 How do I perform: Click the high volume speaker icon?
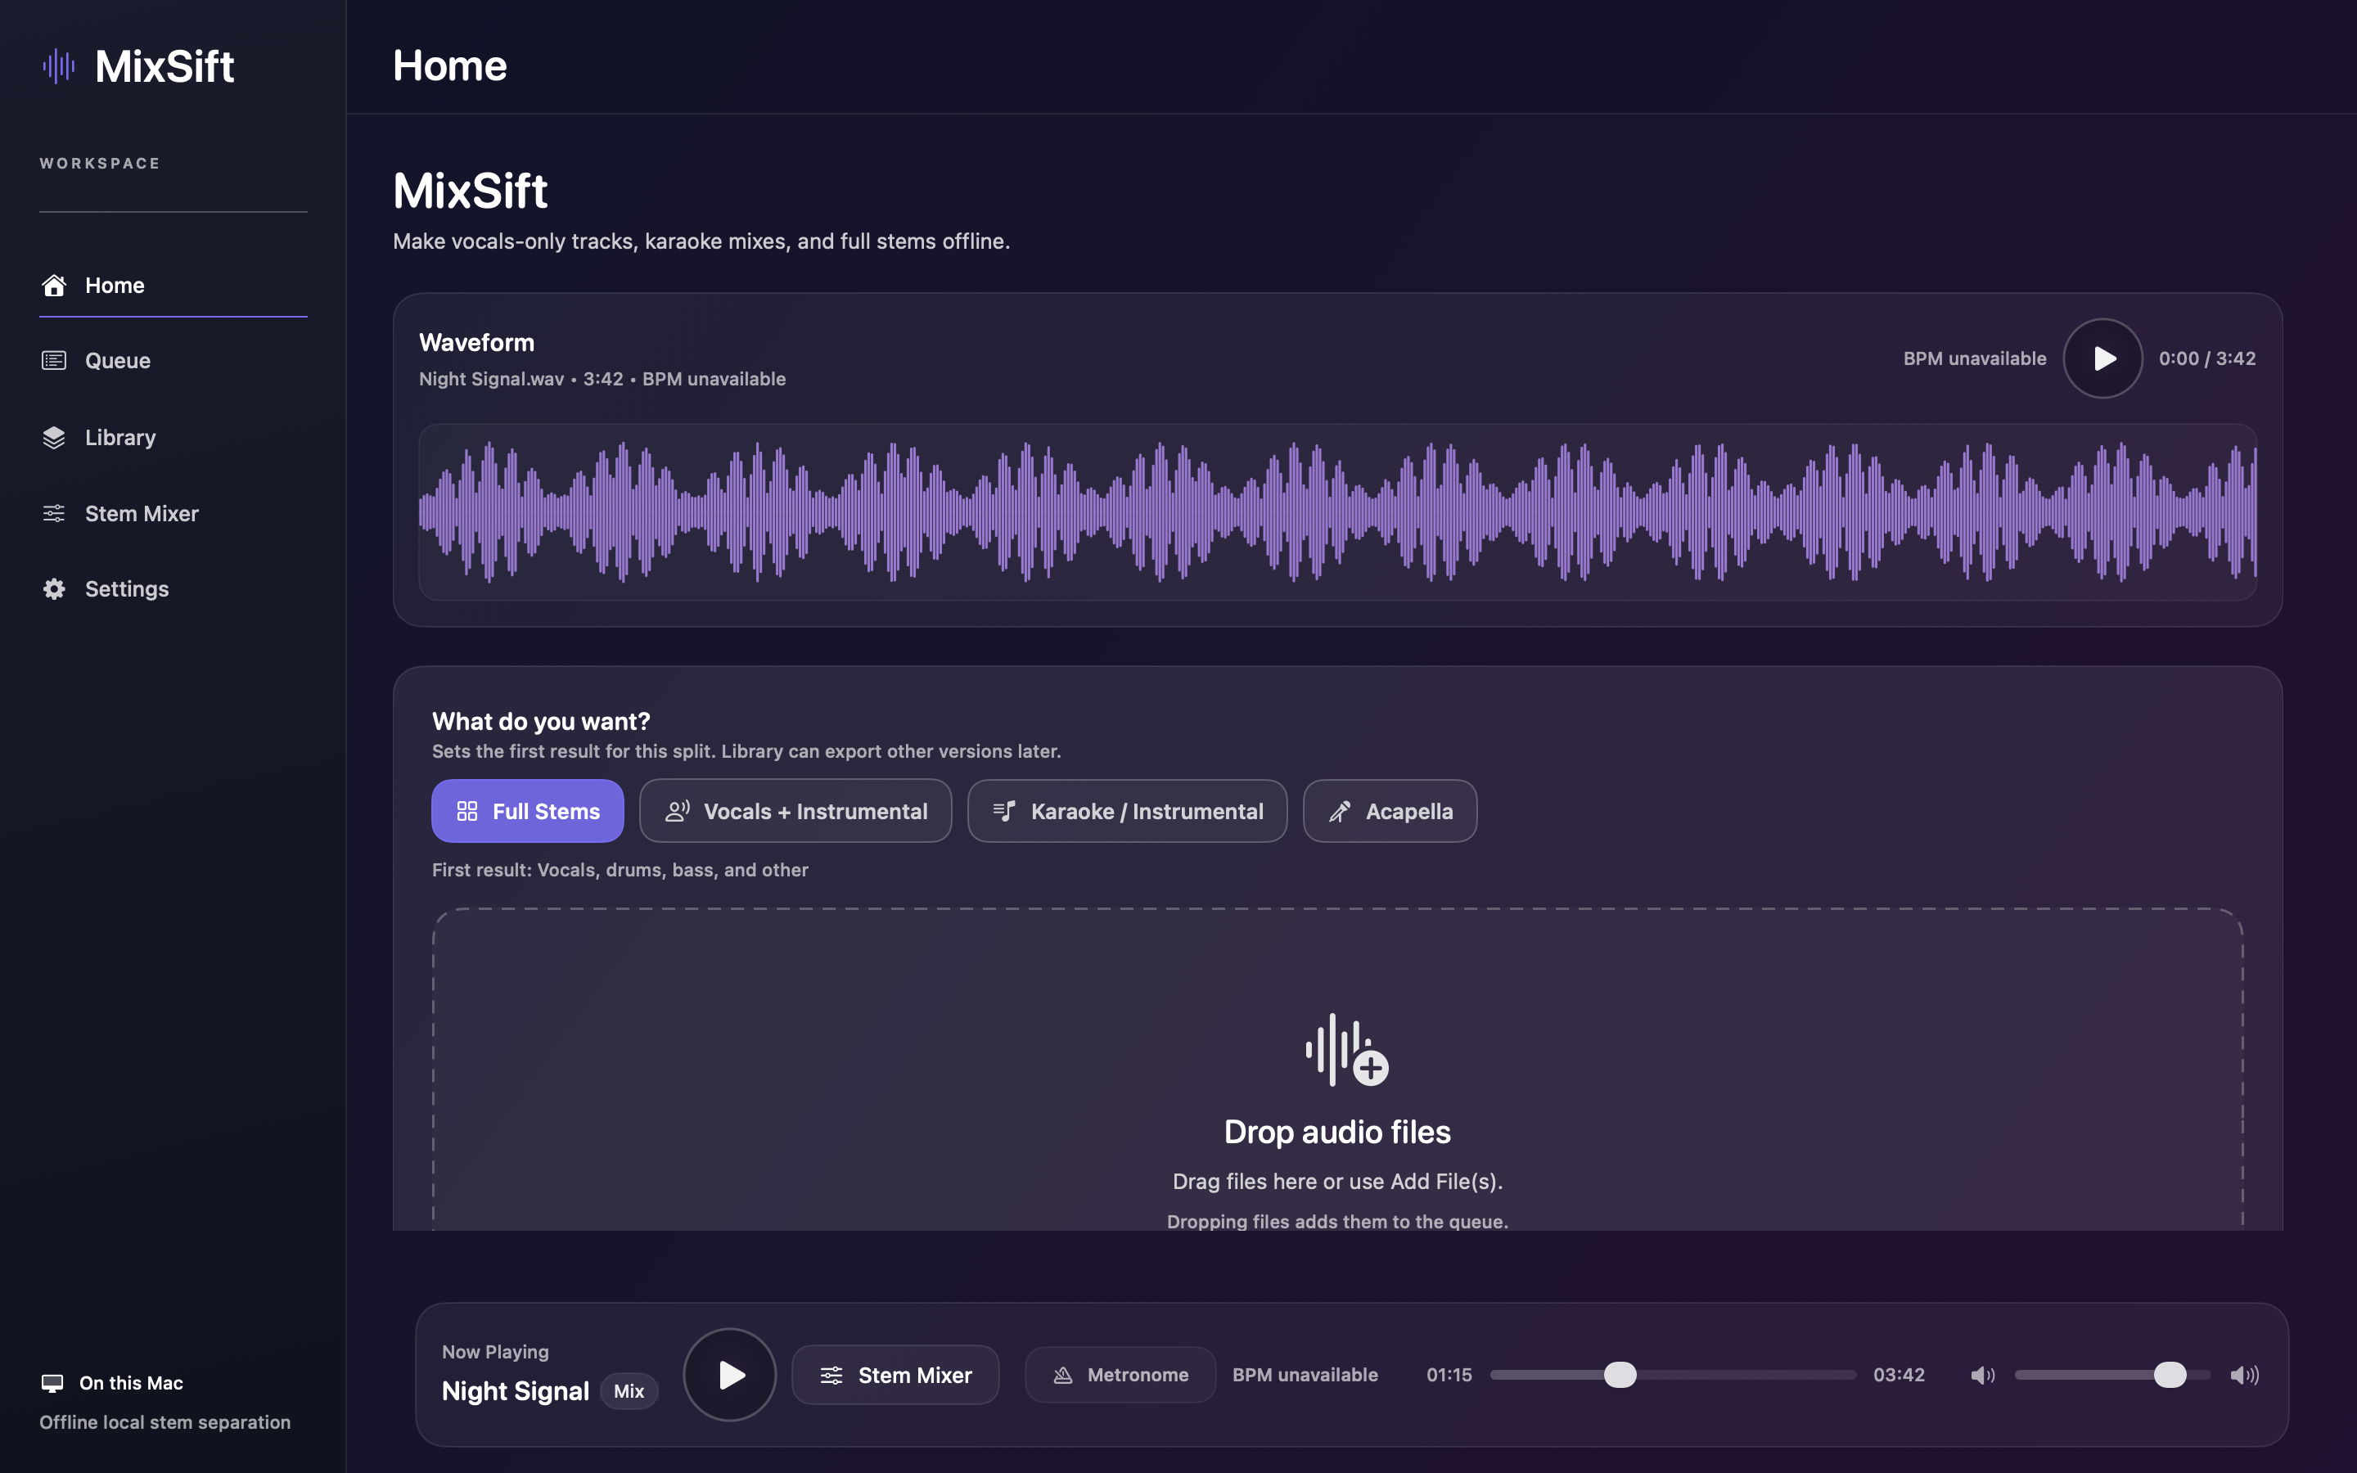(x=2244, y=1375)
